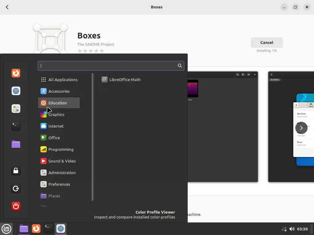The image size is (314, 235).
Task: Select the Preferences category
Action: coord(59,184)
